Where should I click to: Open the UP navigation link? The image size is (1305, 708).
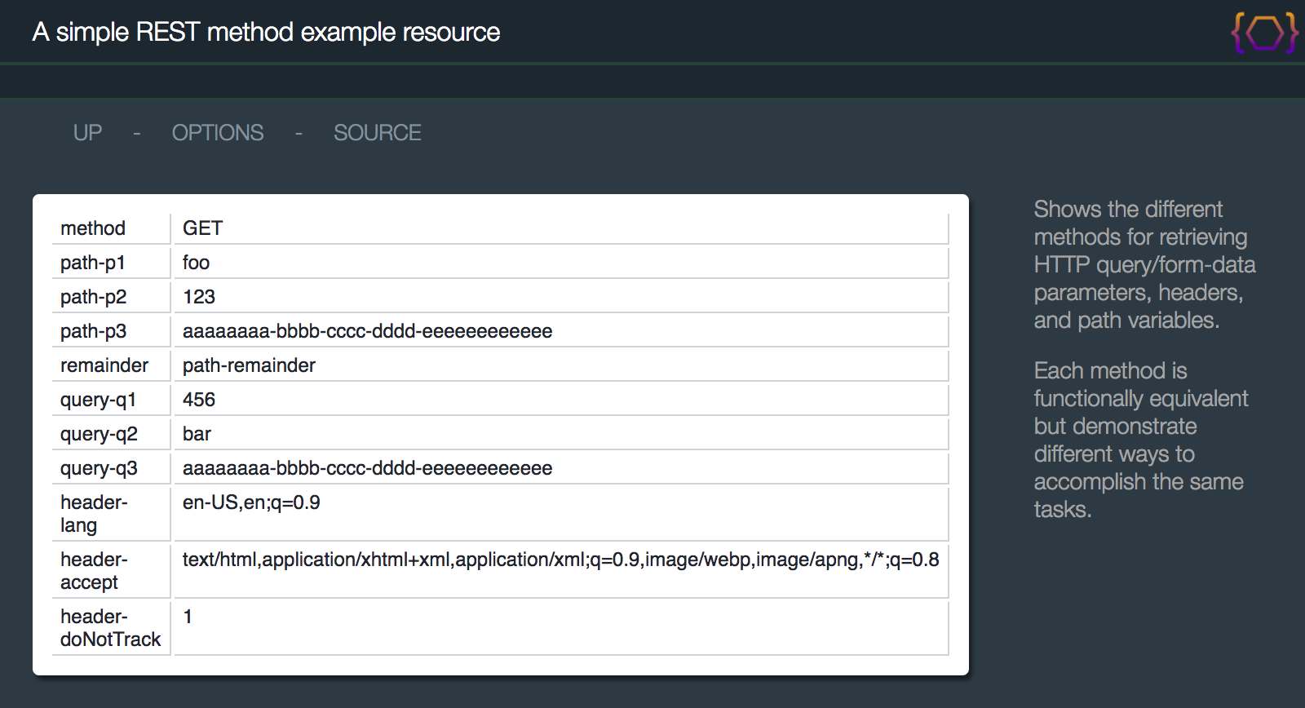(x=87, y=133)
